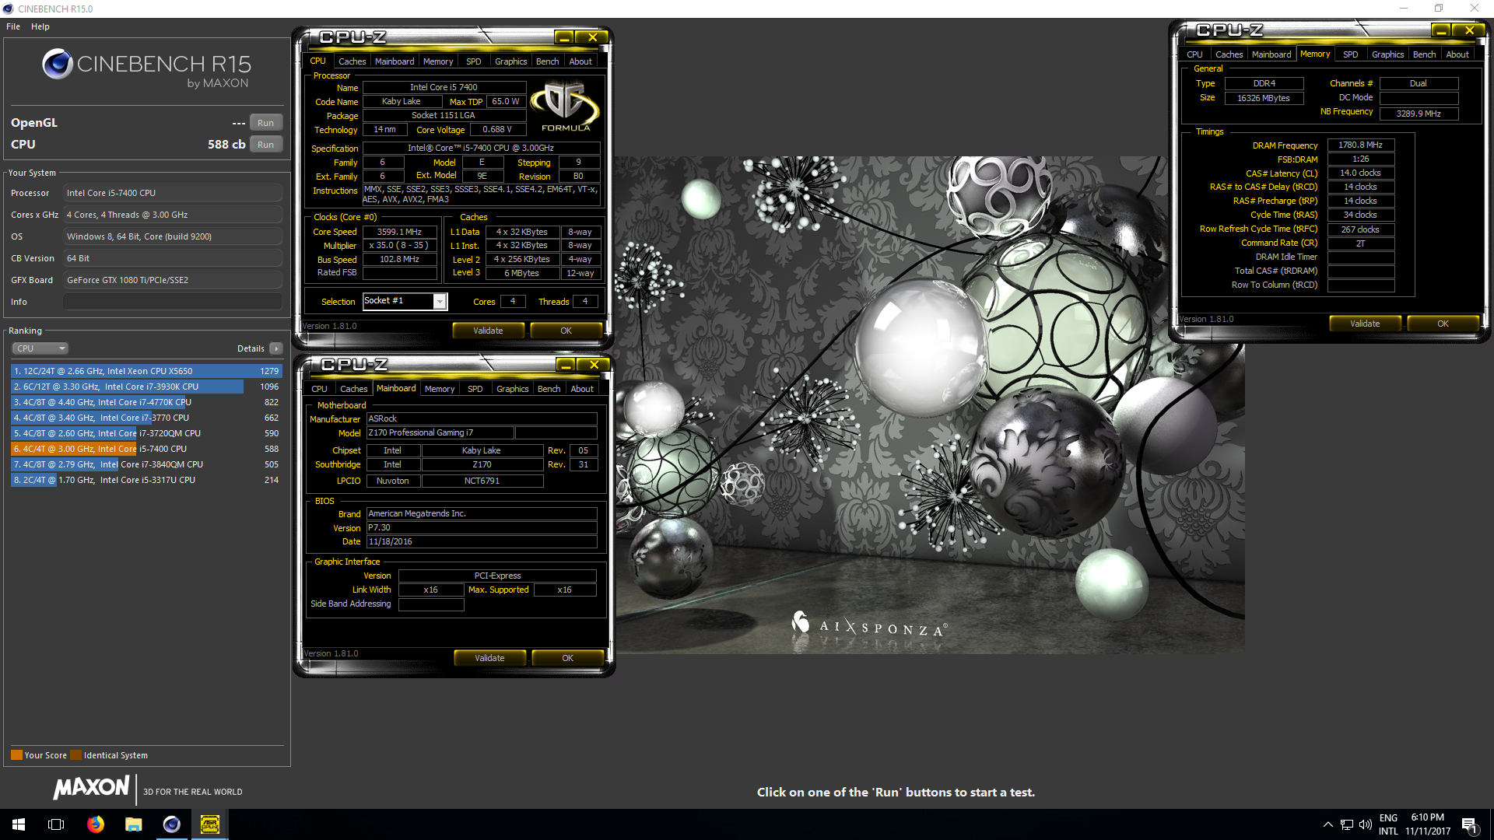Viewport: 1494px width, 840px height.
Task: Switch to CPU-Z taskbar icon
Action: [209, 824]
